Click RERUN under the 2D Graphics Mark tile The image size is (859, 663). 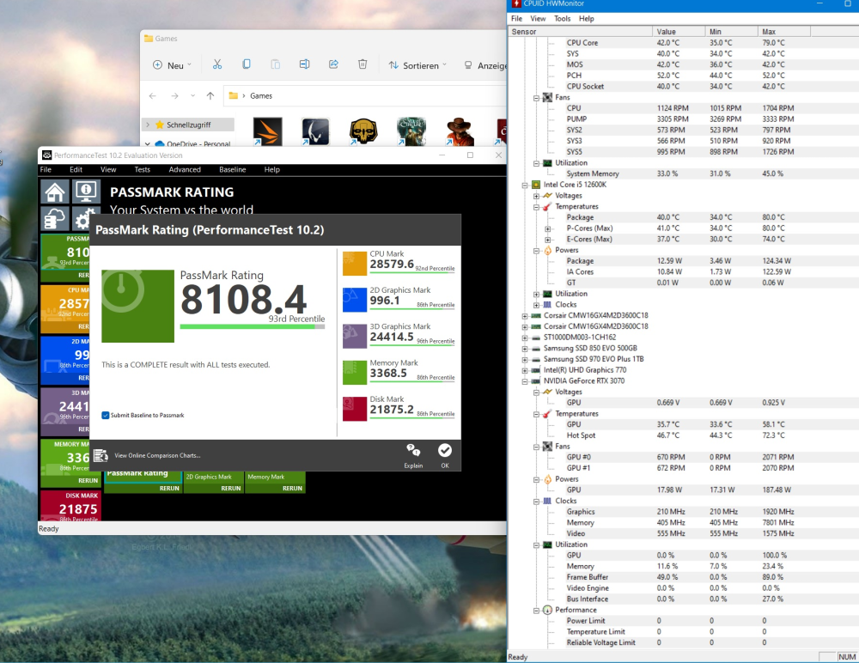230,488
